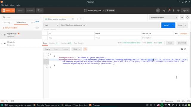Switch the two-pane layout icon
The width and height of the screenshot is (191, 107).
tap(178, 101)
